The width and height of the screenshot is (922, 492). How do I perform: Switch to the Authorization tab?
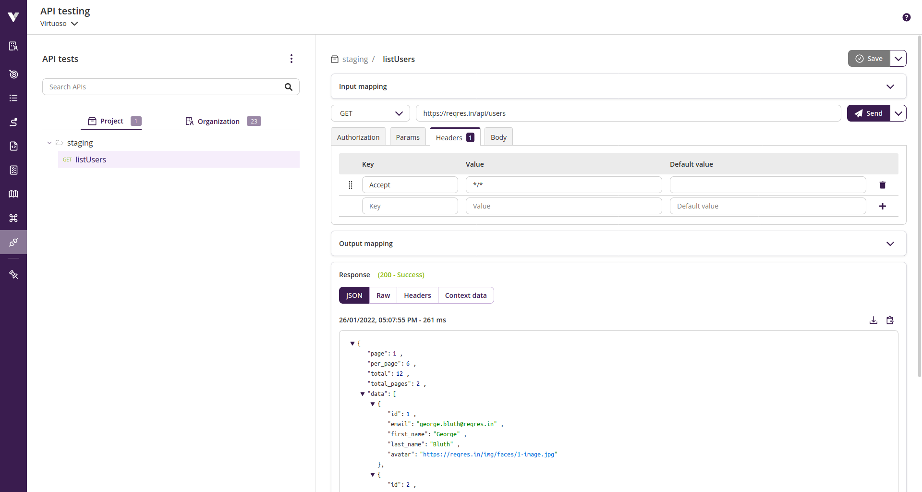tap(358, 136)
